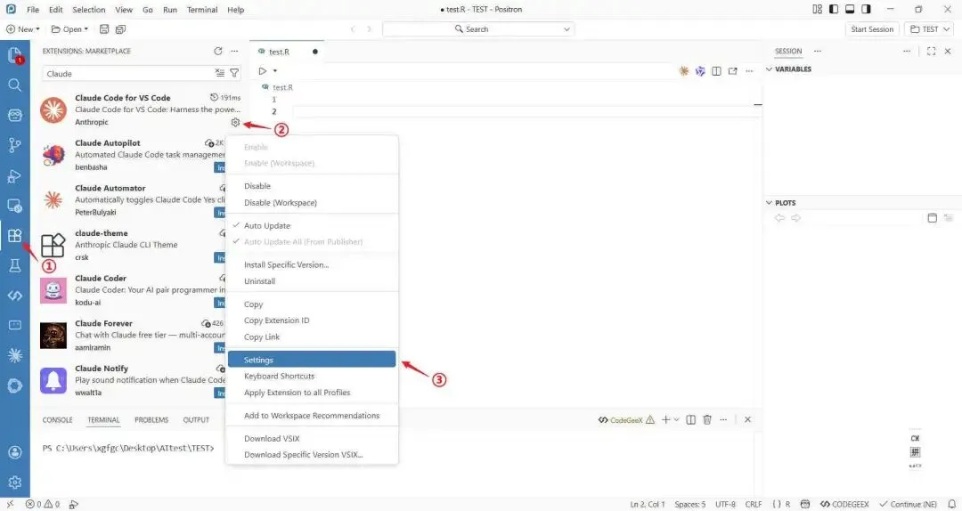Open the New dropdown in toolbar
Screen dimensions: 962x511
[22, 28]
